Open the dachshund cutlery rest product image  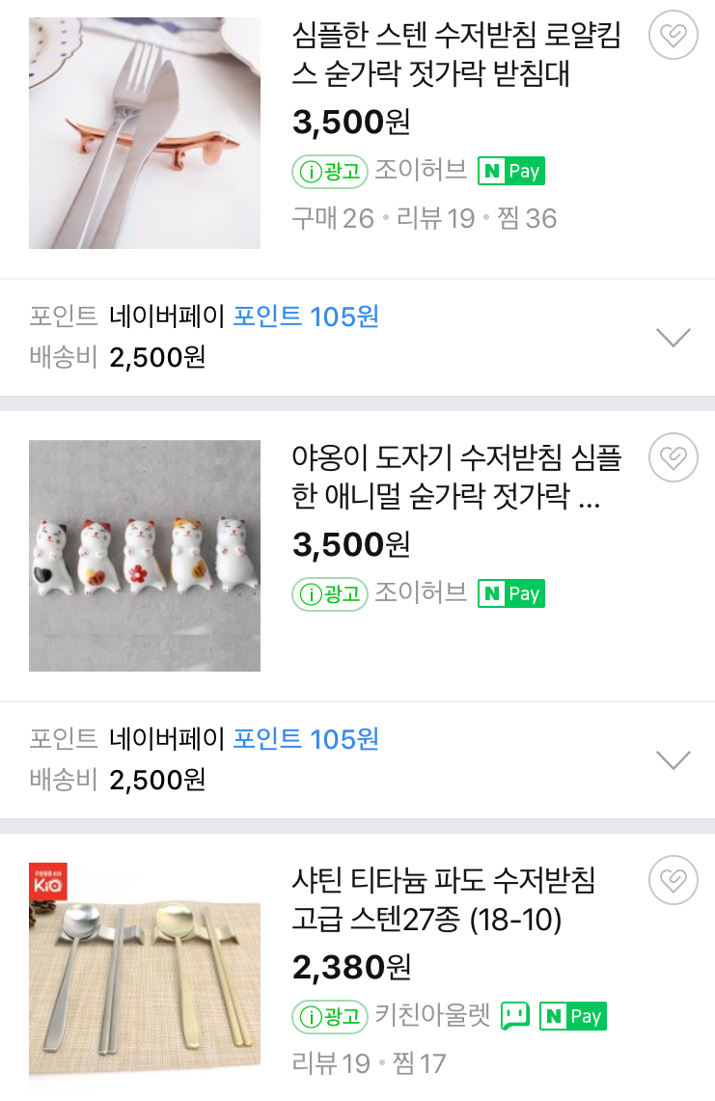point(145,133)
